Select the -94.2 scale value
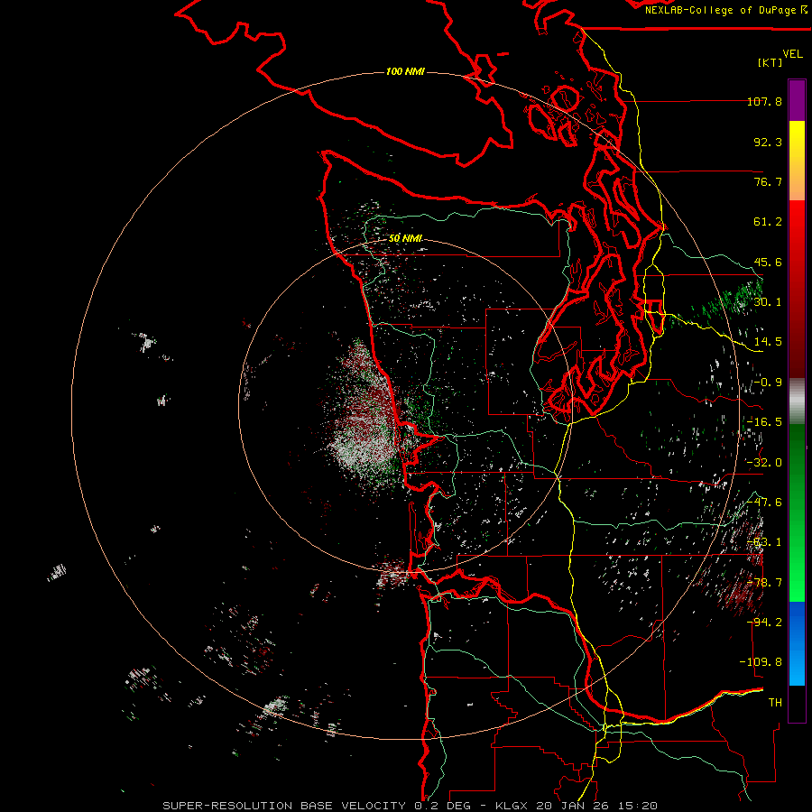Image resolution: width=812 pixels, height=812 pixels. tap(764, 623)
